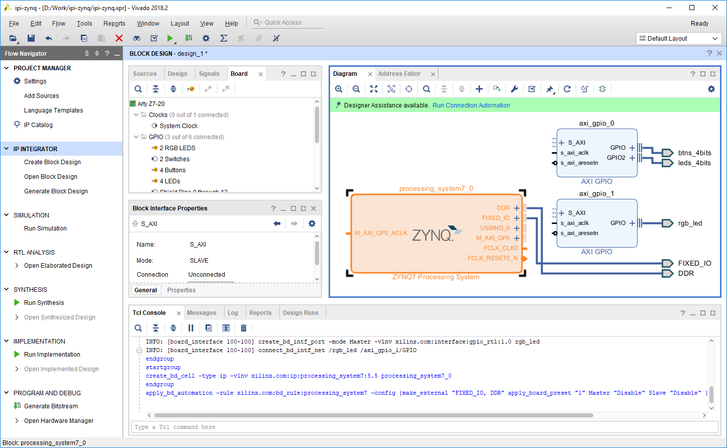Select 2 Switches in the Board tree

click(x=174, y=159)
